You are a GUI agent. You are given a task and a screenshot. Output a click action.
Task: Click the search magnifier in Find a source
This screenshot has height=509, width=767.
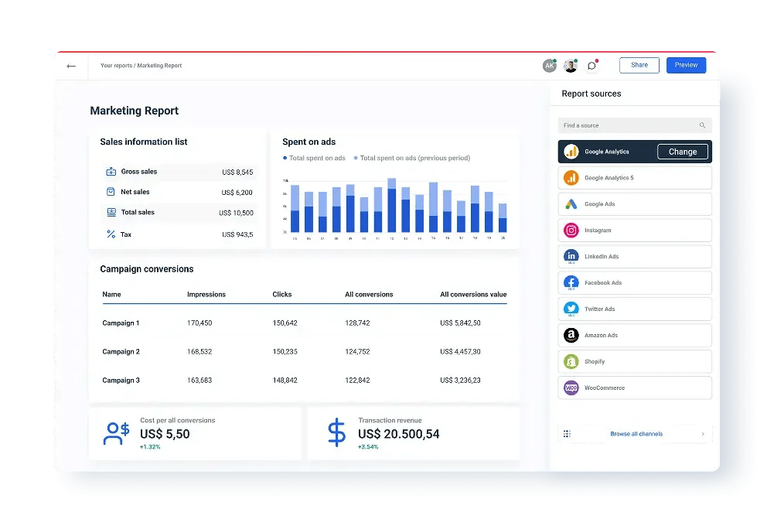pos(702,125)
